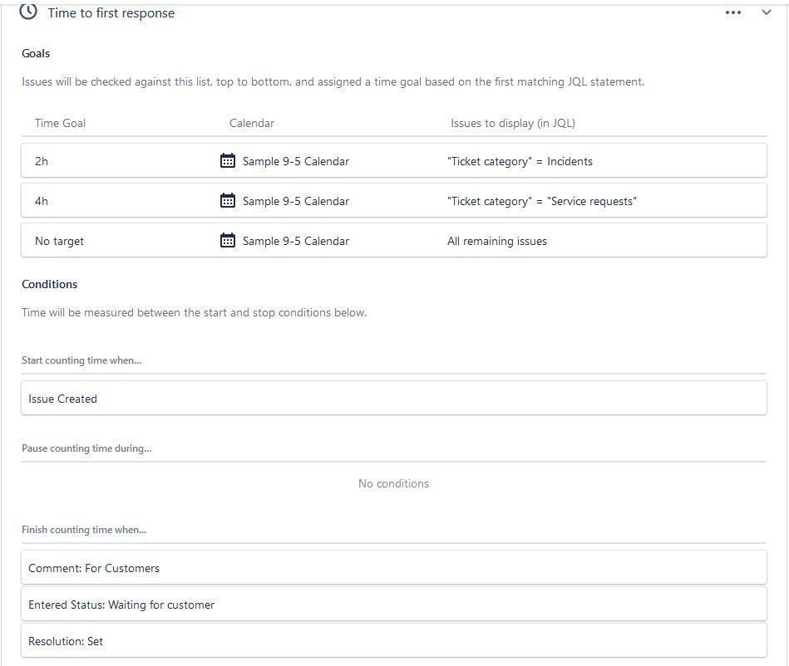
Task: Open Sample 9-5 Calendar for Incidents goal
Action: [295, 161]
